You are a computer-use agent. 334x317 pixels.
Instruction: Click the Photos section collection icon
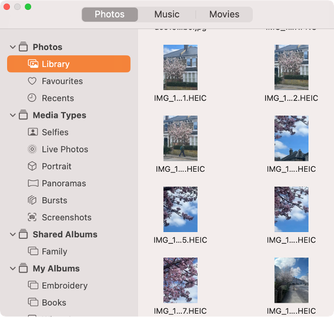(x=23, y=47)
